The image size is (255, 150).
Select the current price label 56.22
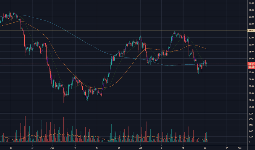tap(251, 64)
